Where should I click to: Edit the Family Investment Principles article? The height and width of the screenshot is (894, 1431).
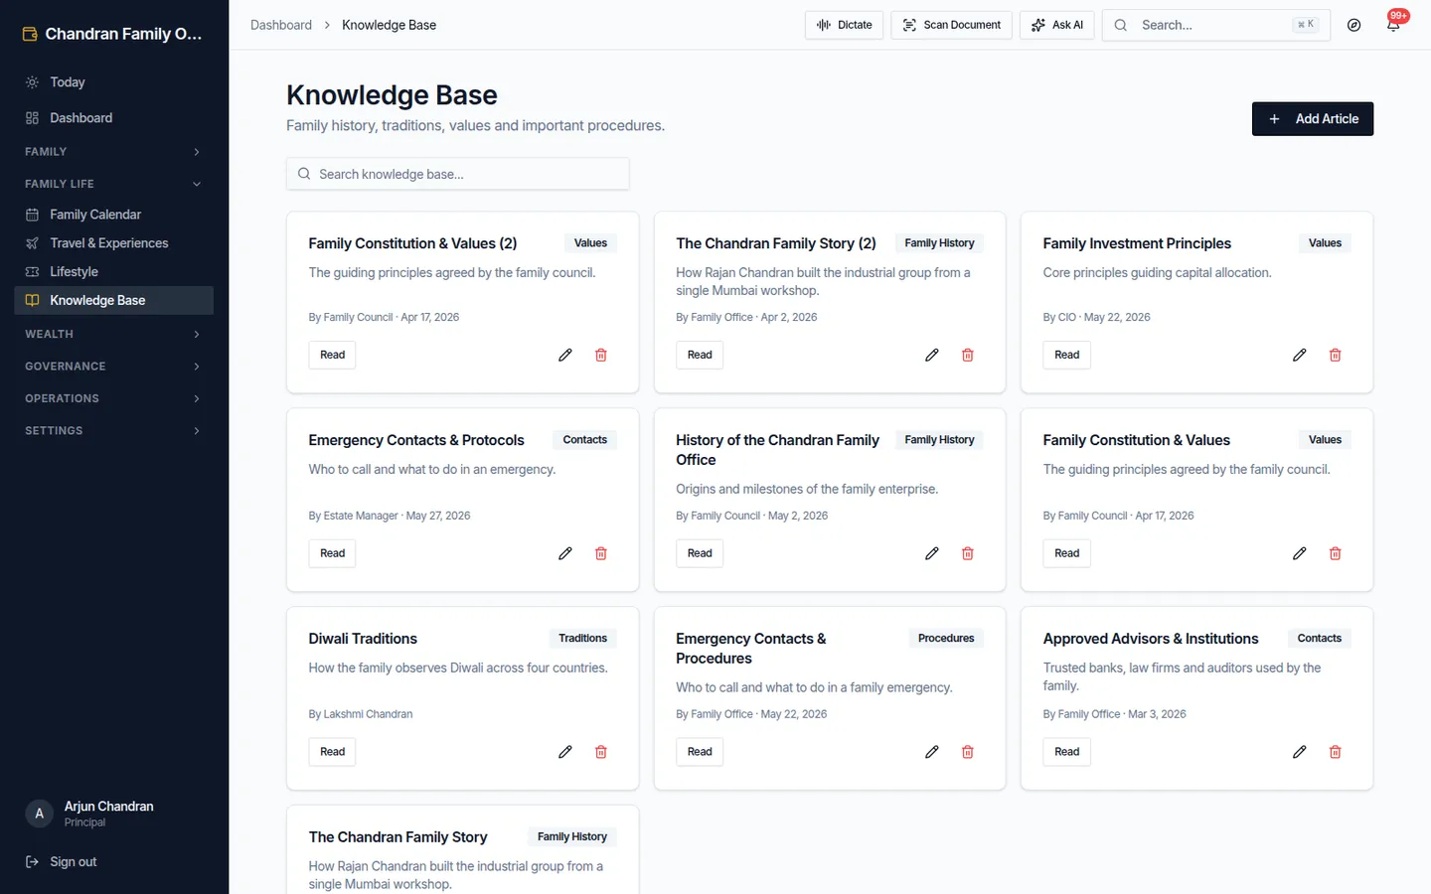pos(1300,355)
